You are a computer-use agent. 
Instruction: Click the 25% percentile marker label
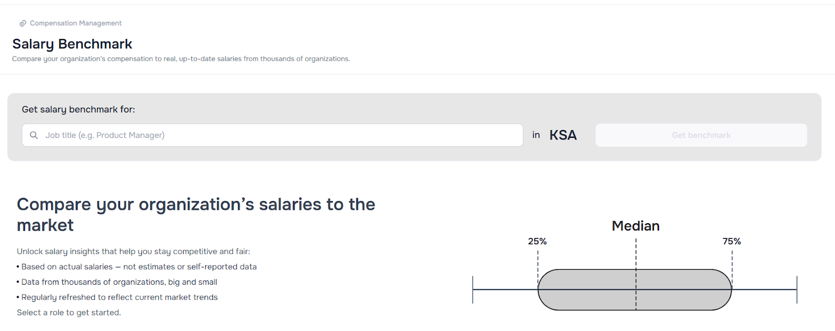[537, 241]
